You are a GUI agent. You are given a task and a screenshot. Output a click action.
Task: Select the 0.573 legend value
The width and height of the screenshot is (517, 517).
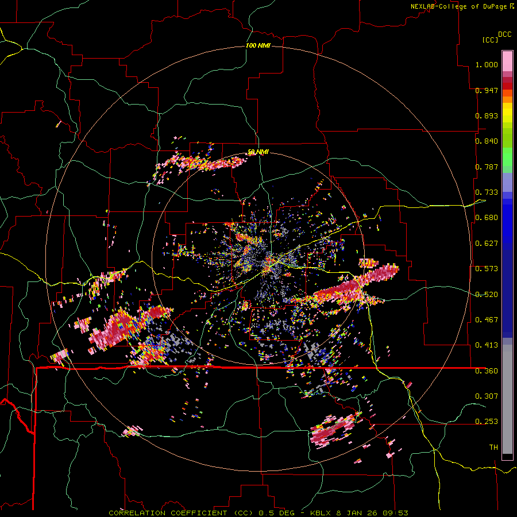pos(487,269)
